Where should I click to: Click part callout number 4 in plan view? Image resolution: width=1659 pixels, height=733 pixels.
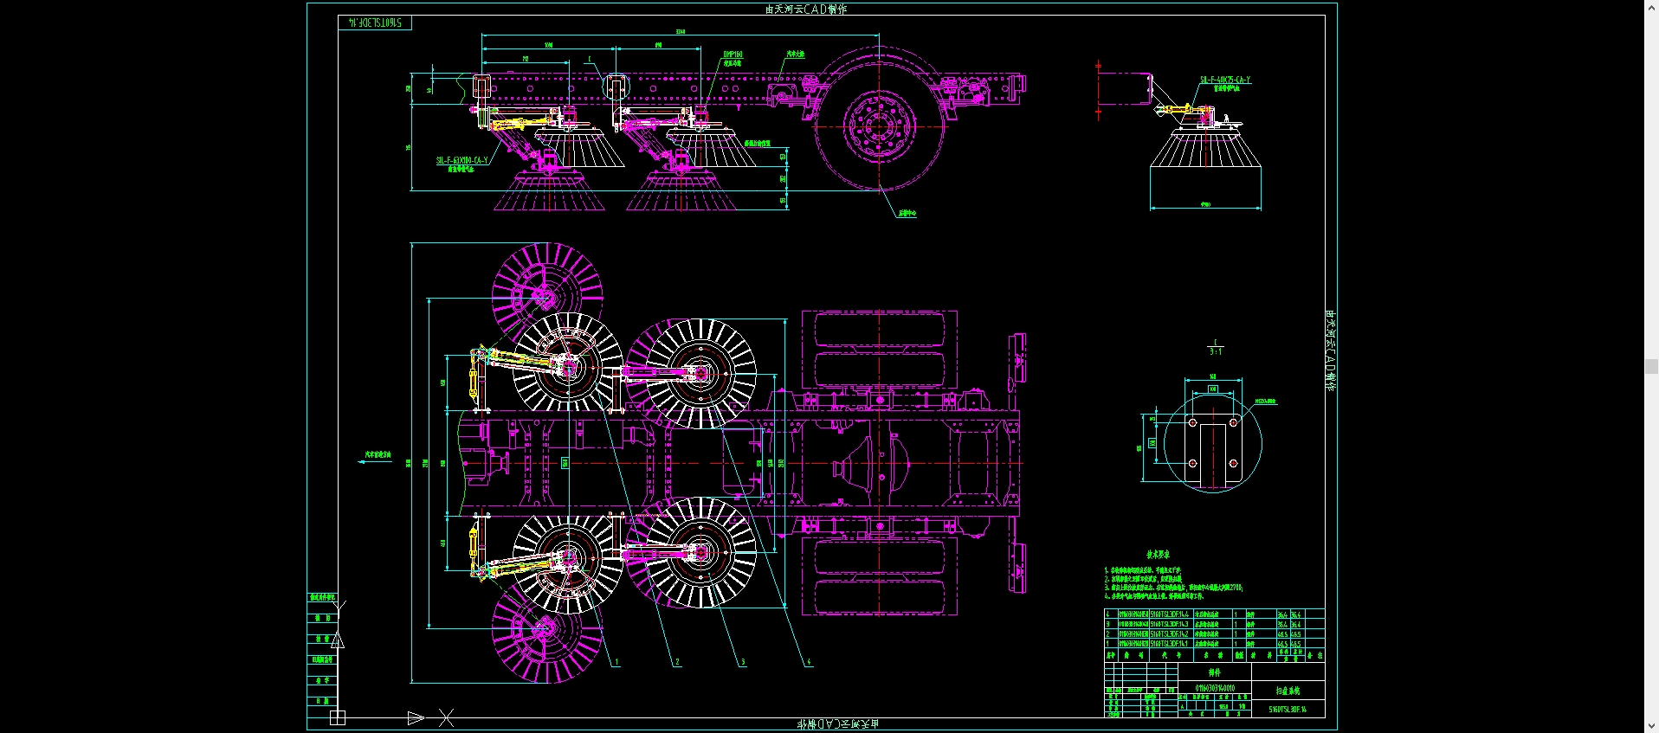809,662
